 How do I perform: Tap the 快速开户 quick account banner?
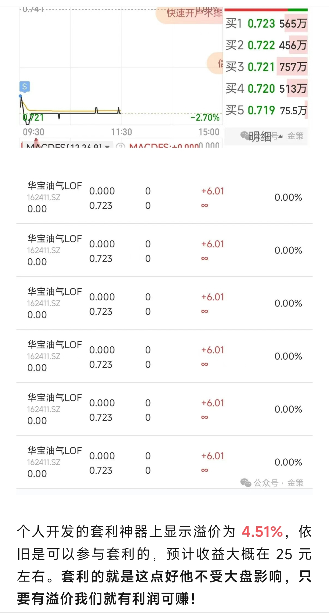(189, 14)
